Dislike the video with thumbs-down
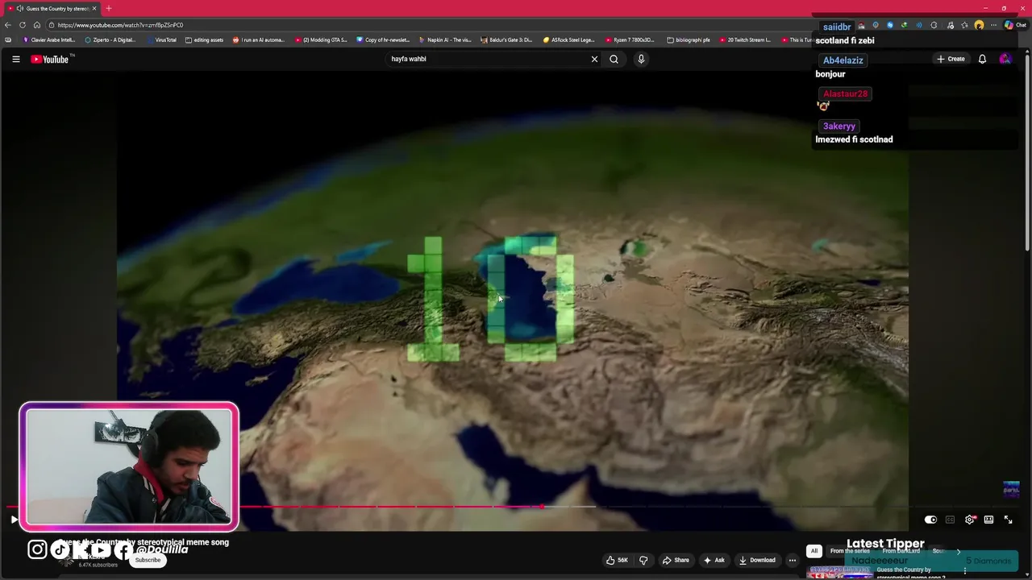Viewport: 1032px width, 580px height. (643, 560)
